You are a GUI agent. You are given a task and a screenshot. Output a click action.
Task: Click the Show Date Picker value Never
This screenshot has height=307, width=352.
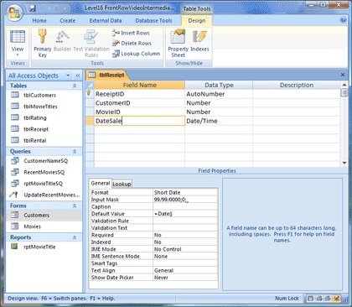click(x=185, y=278)
